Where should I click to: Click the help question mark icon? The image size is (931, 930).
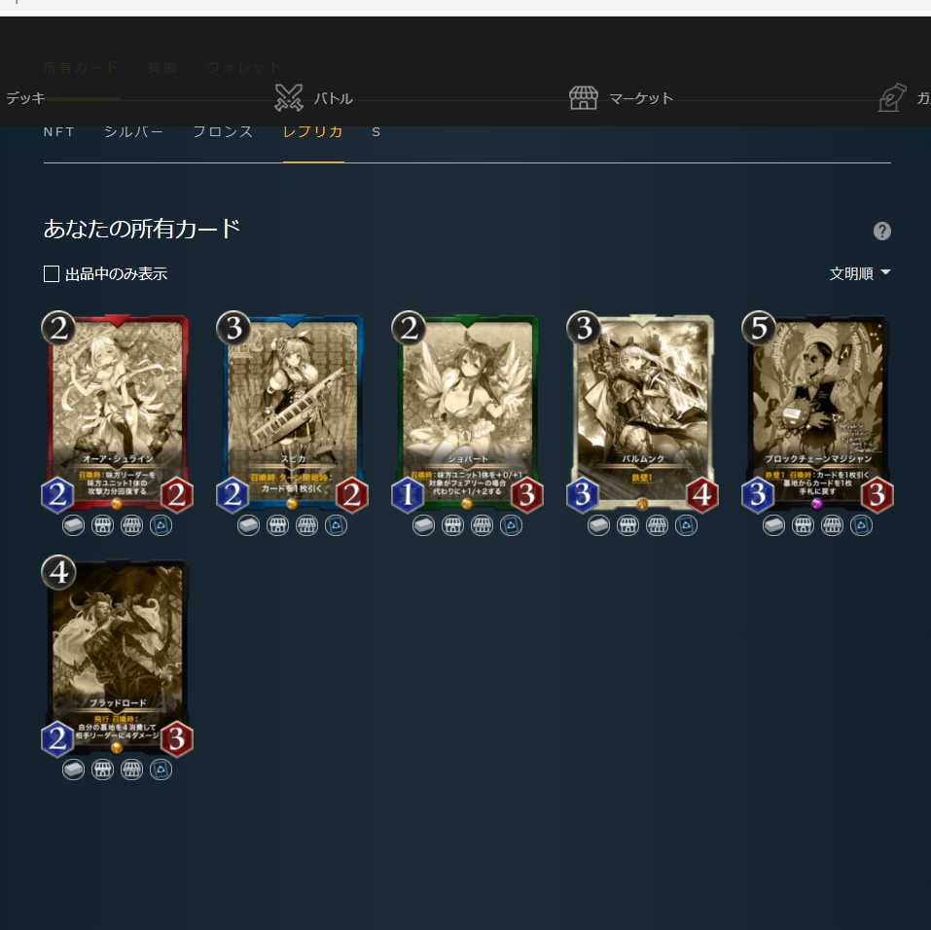pyautogui.click(x=881, y=231)
